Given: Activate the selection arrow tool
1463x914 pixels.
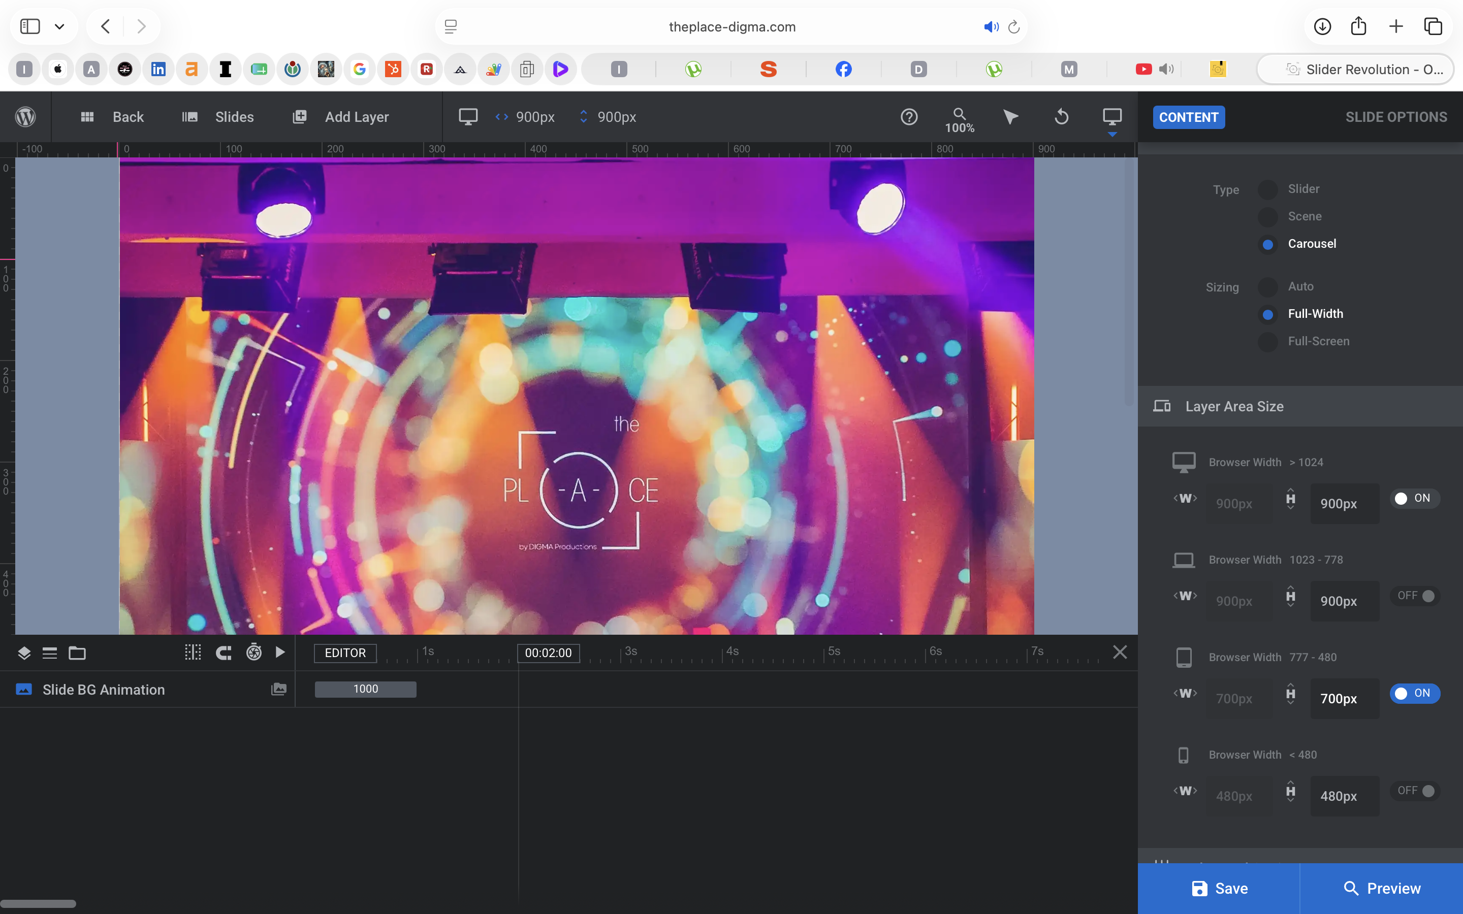Looking at the screenshot, I should 1010,117.
